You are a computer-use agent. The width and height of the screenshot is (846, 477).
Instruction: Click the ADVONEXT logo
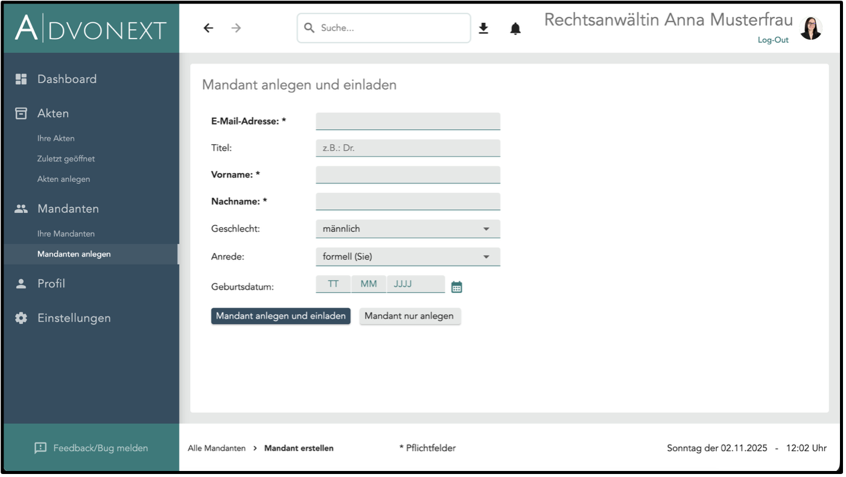pos(91,28)
